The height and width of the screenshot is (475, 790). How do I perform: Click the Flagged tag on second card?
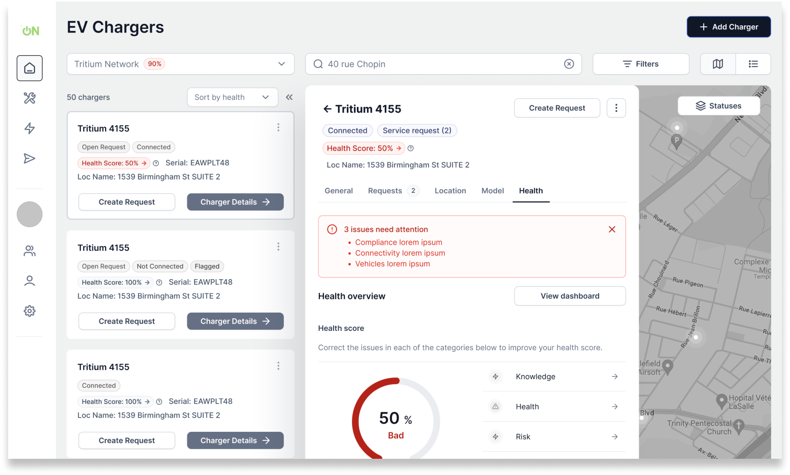tap(207, 266)
